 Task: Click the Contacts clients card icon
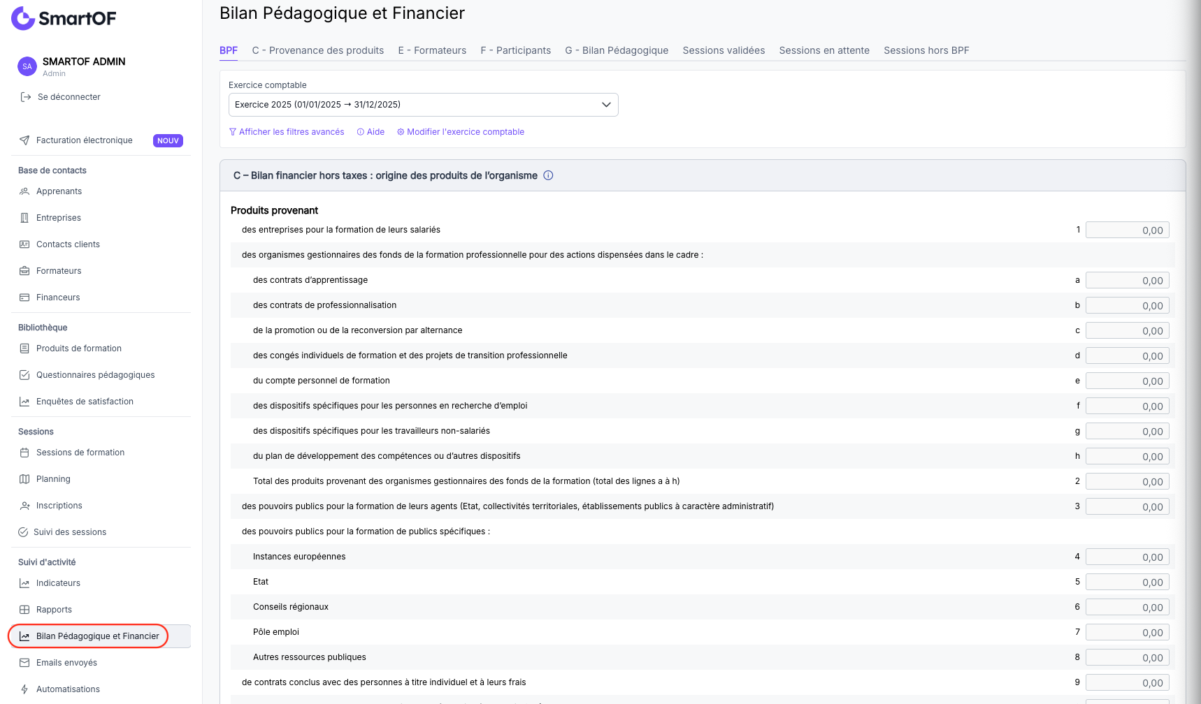(x=24, y=244)
